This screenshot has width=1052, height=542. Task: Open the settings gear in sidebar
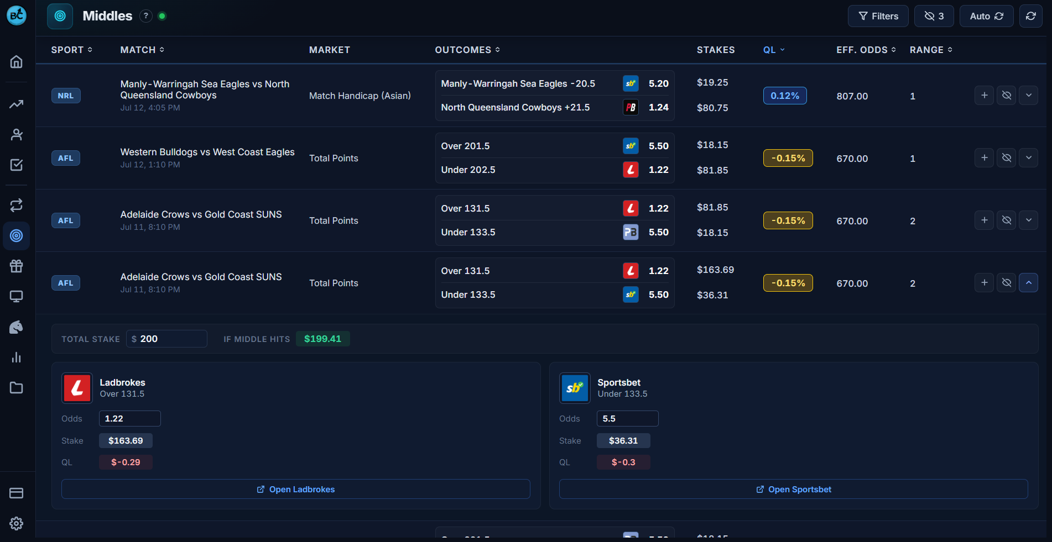point(17,523)
